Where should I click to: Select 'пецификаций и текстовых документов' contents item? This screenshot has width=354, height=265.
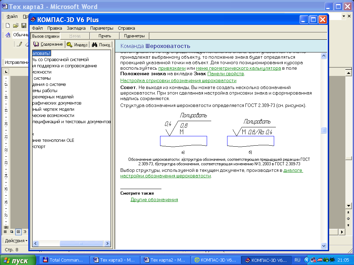72,122
